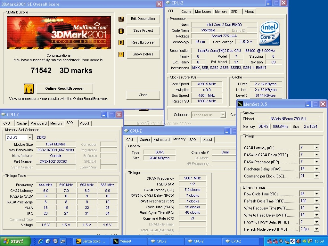Click the Intel Core 2 Duo logo

(x=270, y=33)
